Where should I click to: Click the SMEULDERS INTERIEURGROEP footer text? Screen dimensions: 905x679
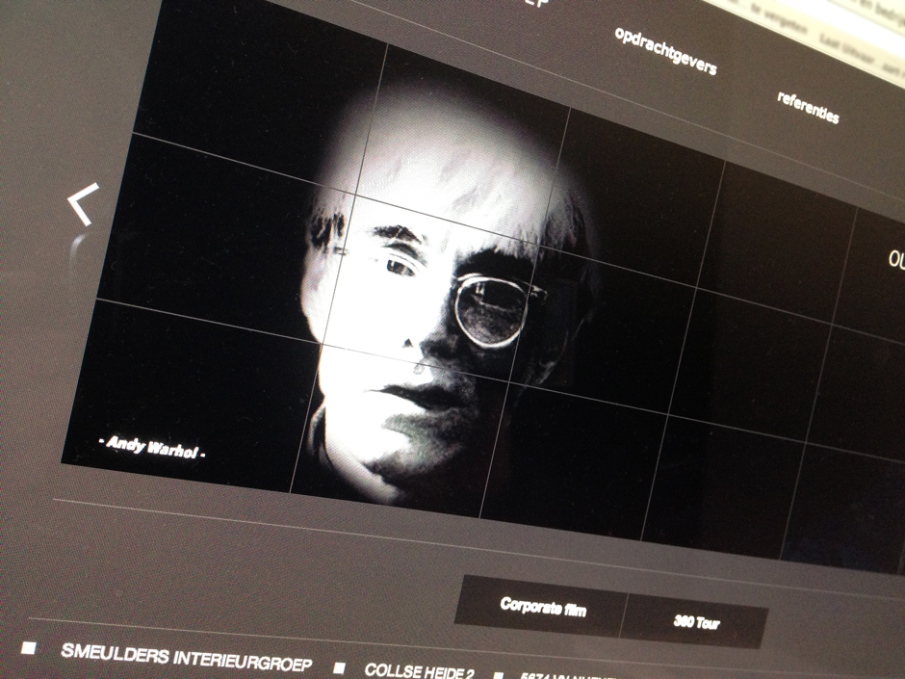187,657
